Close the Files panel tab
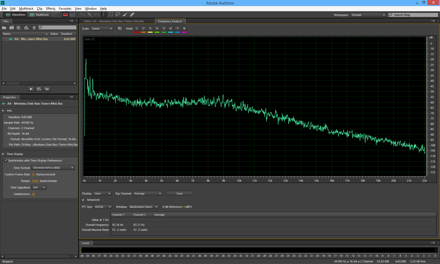This screenshot has width=440, height=264. click(11, 21)
